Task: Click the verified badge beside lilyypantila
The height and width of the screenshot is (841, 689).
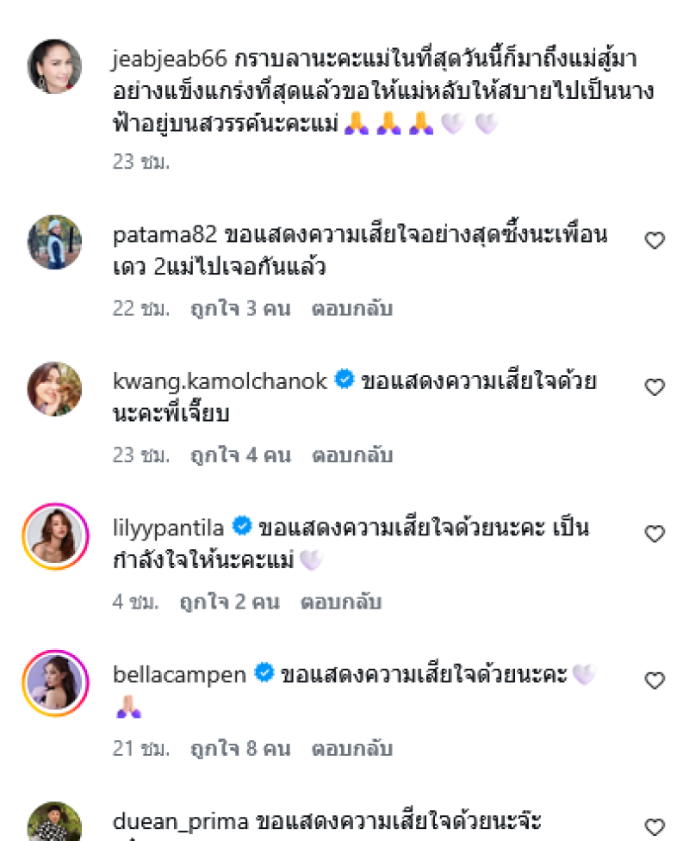Action: (242, 526)
